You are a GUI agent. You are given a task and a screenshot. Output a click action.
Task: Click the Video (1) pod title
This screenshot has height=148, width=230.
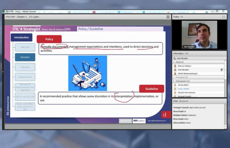coord(178,17)
